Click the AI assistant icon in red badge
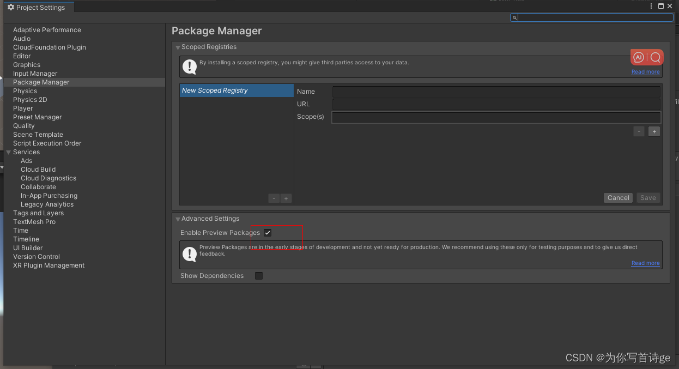 (638, 56)
